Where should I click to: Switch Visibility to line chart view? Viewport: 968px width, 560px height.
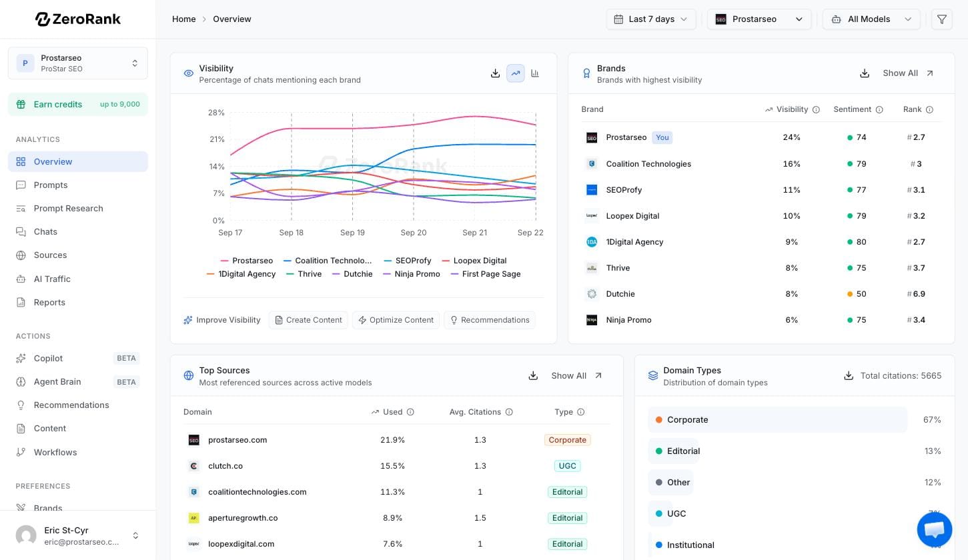(x=516, y=73)
